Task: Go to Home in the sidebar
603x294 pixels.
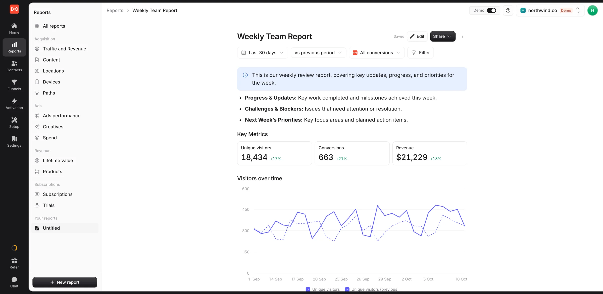Action: click(x=14, y=28)
